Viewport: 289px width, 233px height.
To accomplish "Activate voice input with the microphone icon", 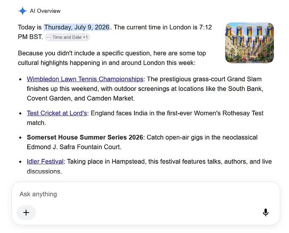I will pos(266,212).
